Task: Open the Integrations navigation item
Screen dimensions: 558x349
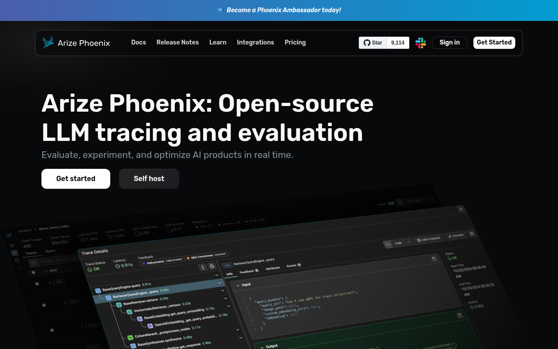Action: click(x=255, y=42)
